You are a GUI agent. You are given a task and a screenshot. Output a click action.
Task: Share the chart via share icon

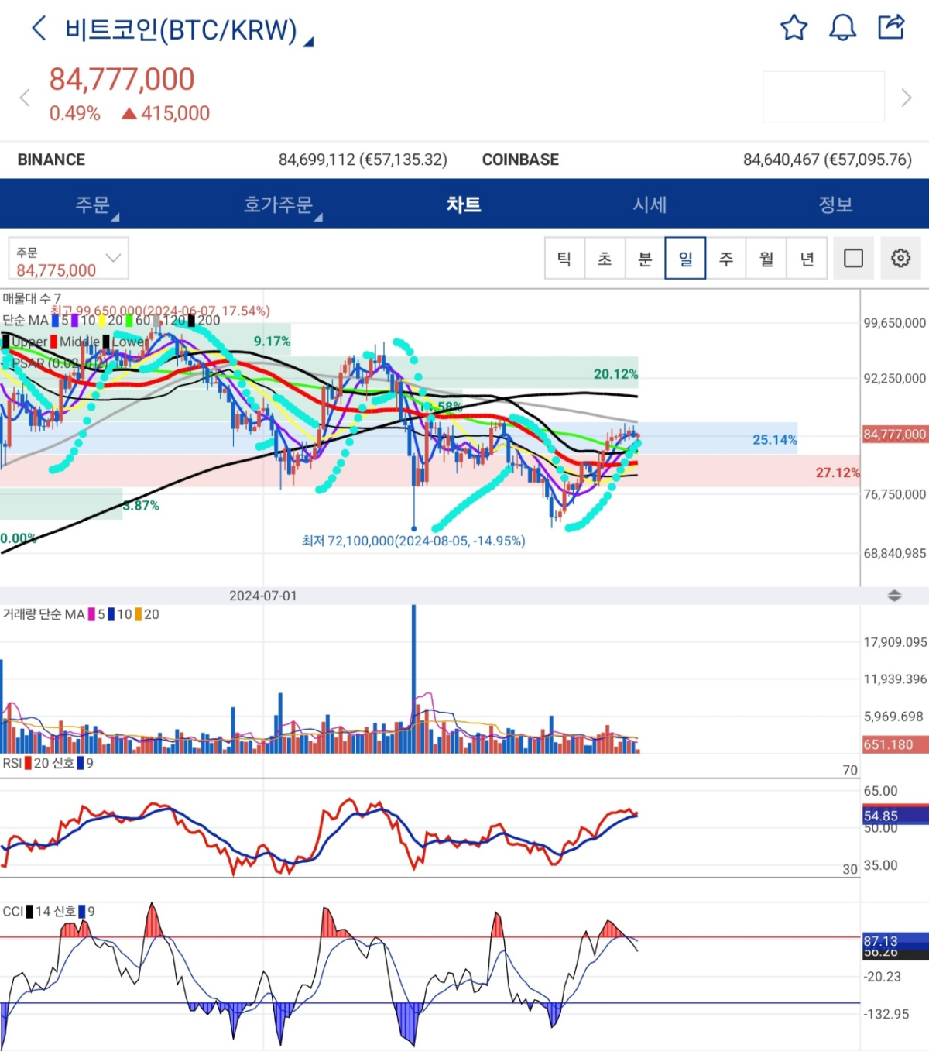(x=891, y=27)
